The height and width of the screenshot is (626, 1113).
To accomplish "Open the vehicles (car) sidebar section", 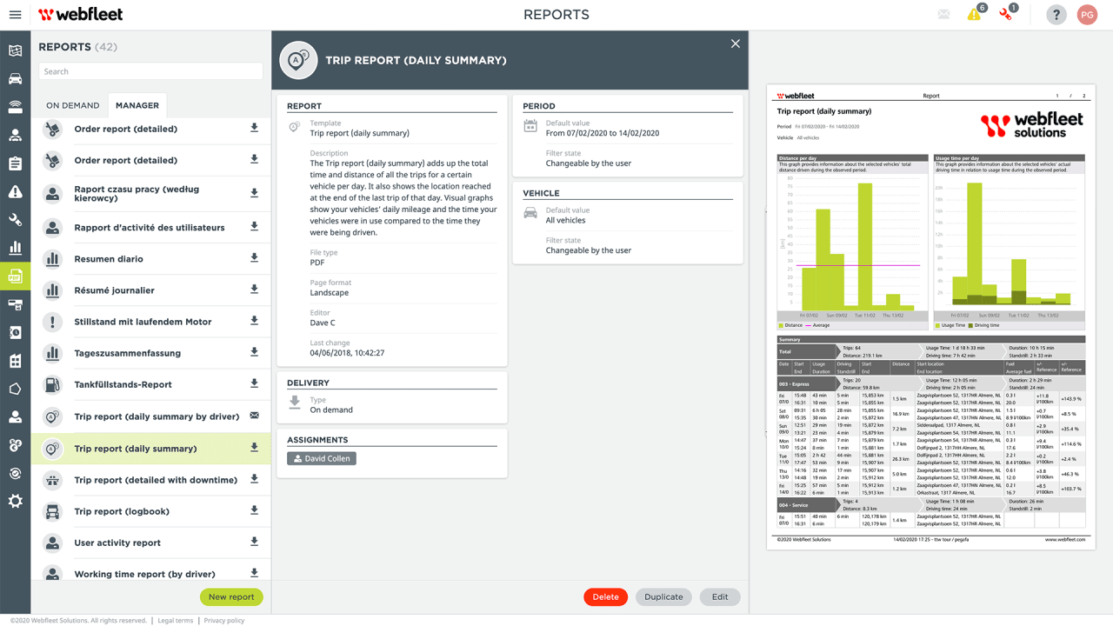I will click(15, 79).
